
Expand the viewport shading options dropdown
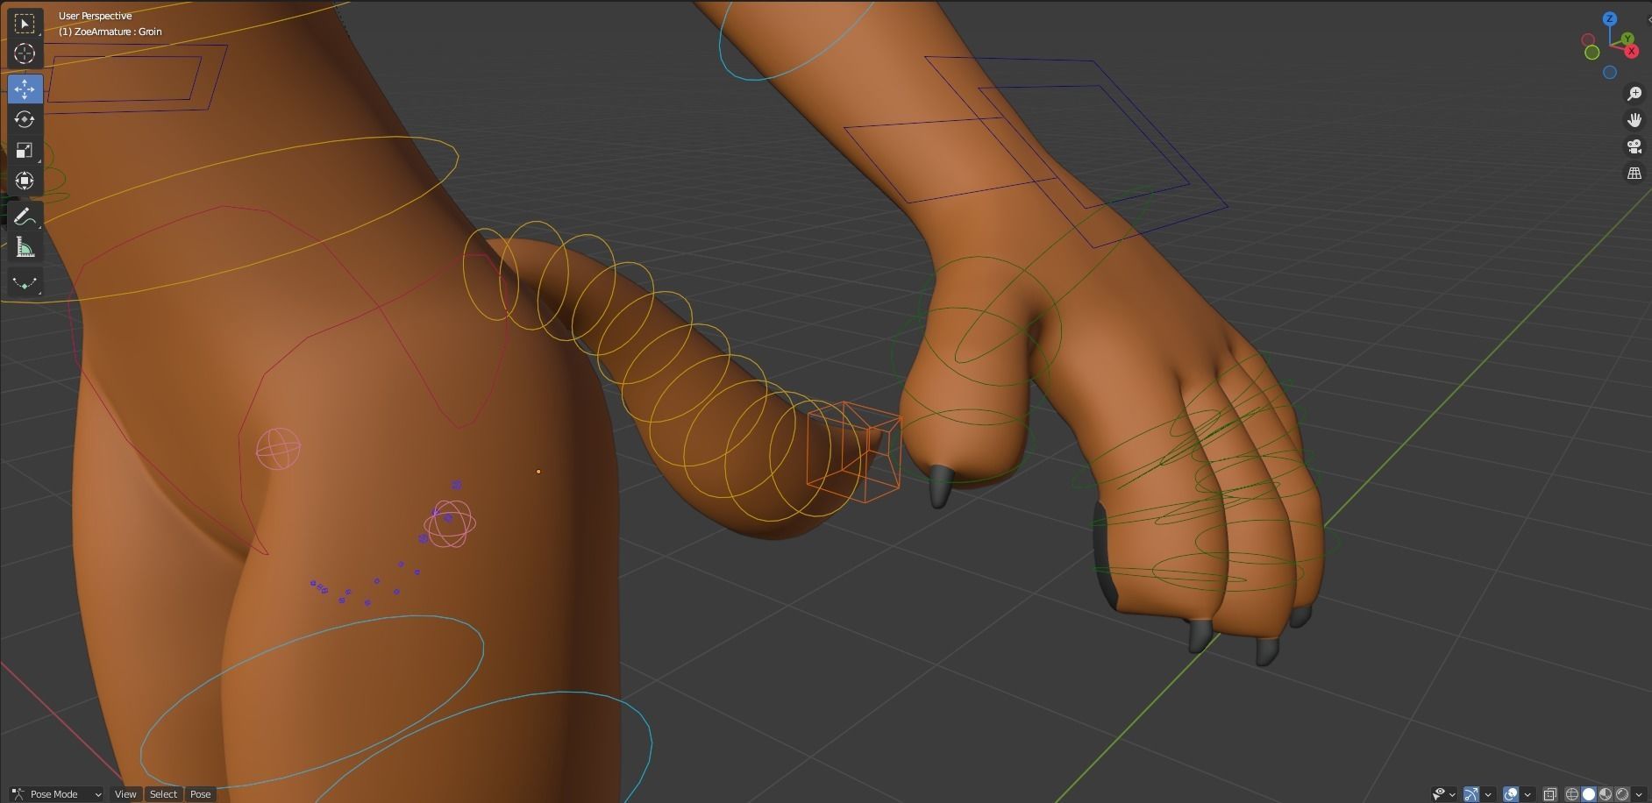[x=1639, y=794]
